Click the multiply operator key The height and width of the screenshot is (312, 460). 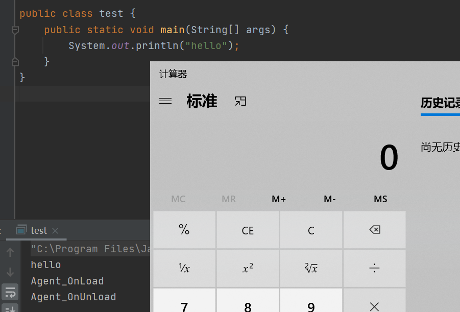[375, 301]
